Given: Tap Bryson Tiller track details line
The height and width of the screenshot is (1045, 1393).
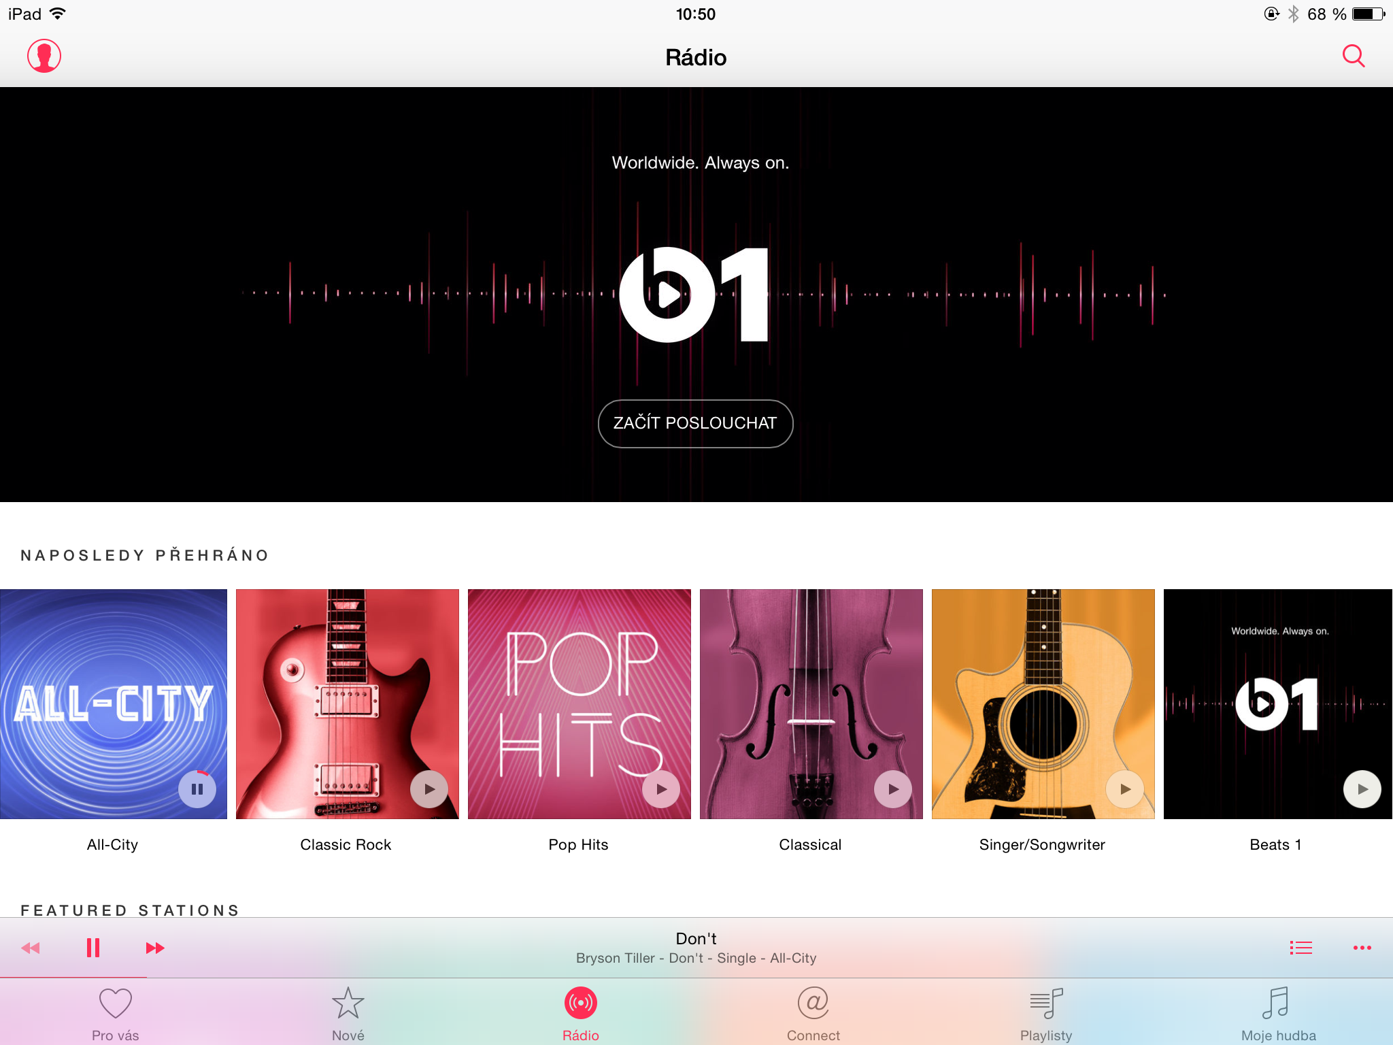Looking at the screenshot, I should click(x=696, y=958).
